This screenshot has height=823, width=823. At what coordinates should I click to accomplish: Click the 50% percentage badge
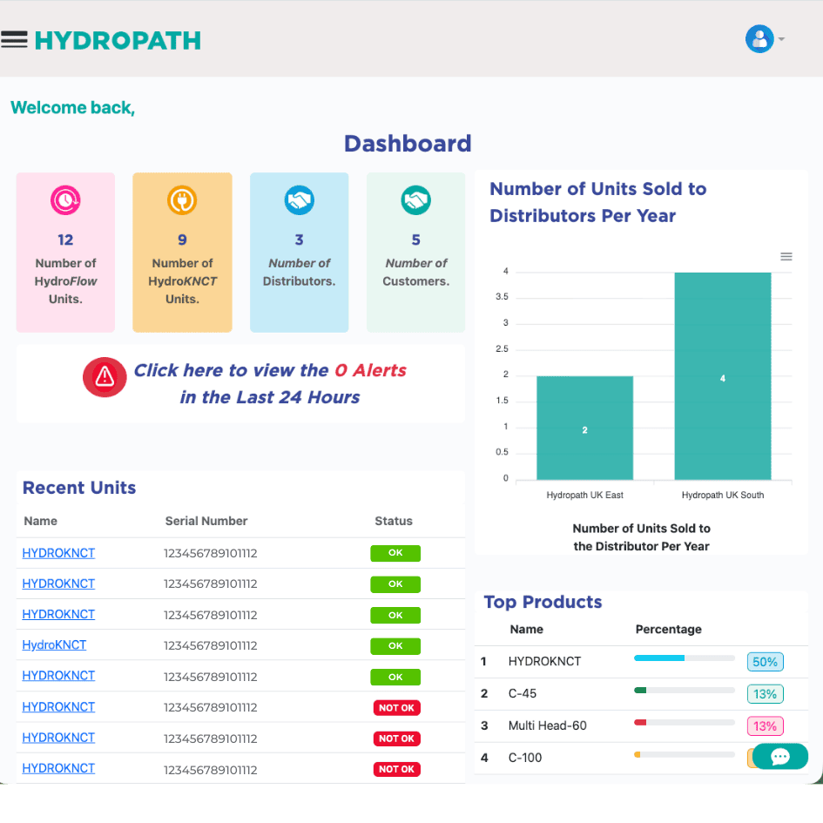tap(765, 662)
